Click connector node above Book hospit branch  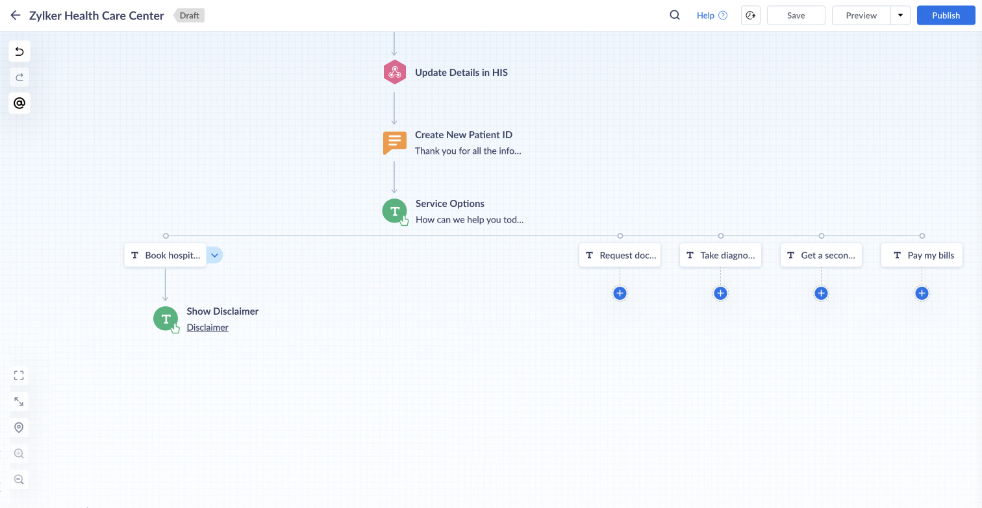point(166,236)
